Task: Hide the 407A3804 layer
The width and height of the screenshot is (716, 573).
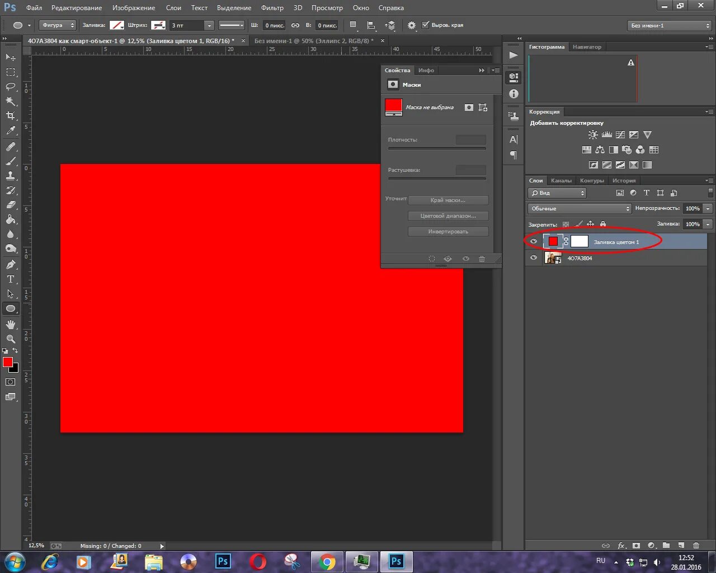Action: click(534, 258)
